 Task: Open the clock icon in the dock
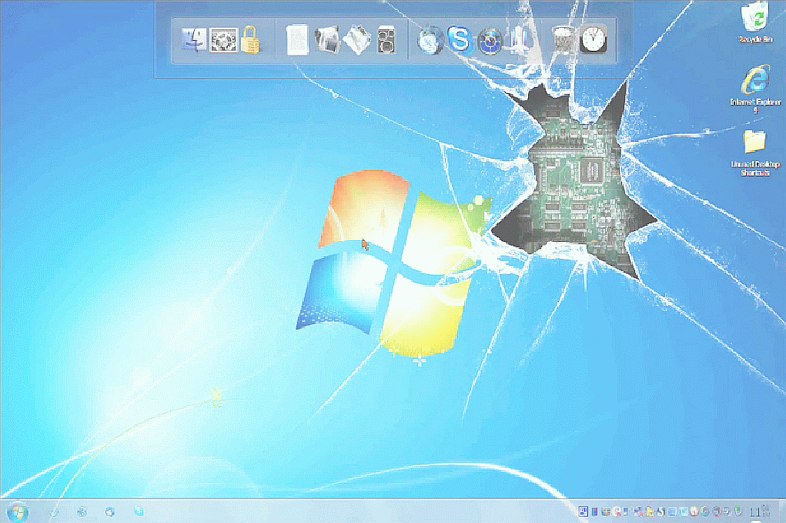[x=594, y=39]
